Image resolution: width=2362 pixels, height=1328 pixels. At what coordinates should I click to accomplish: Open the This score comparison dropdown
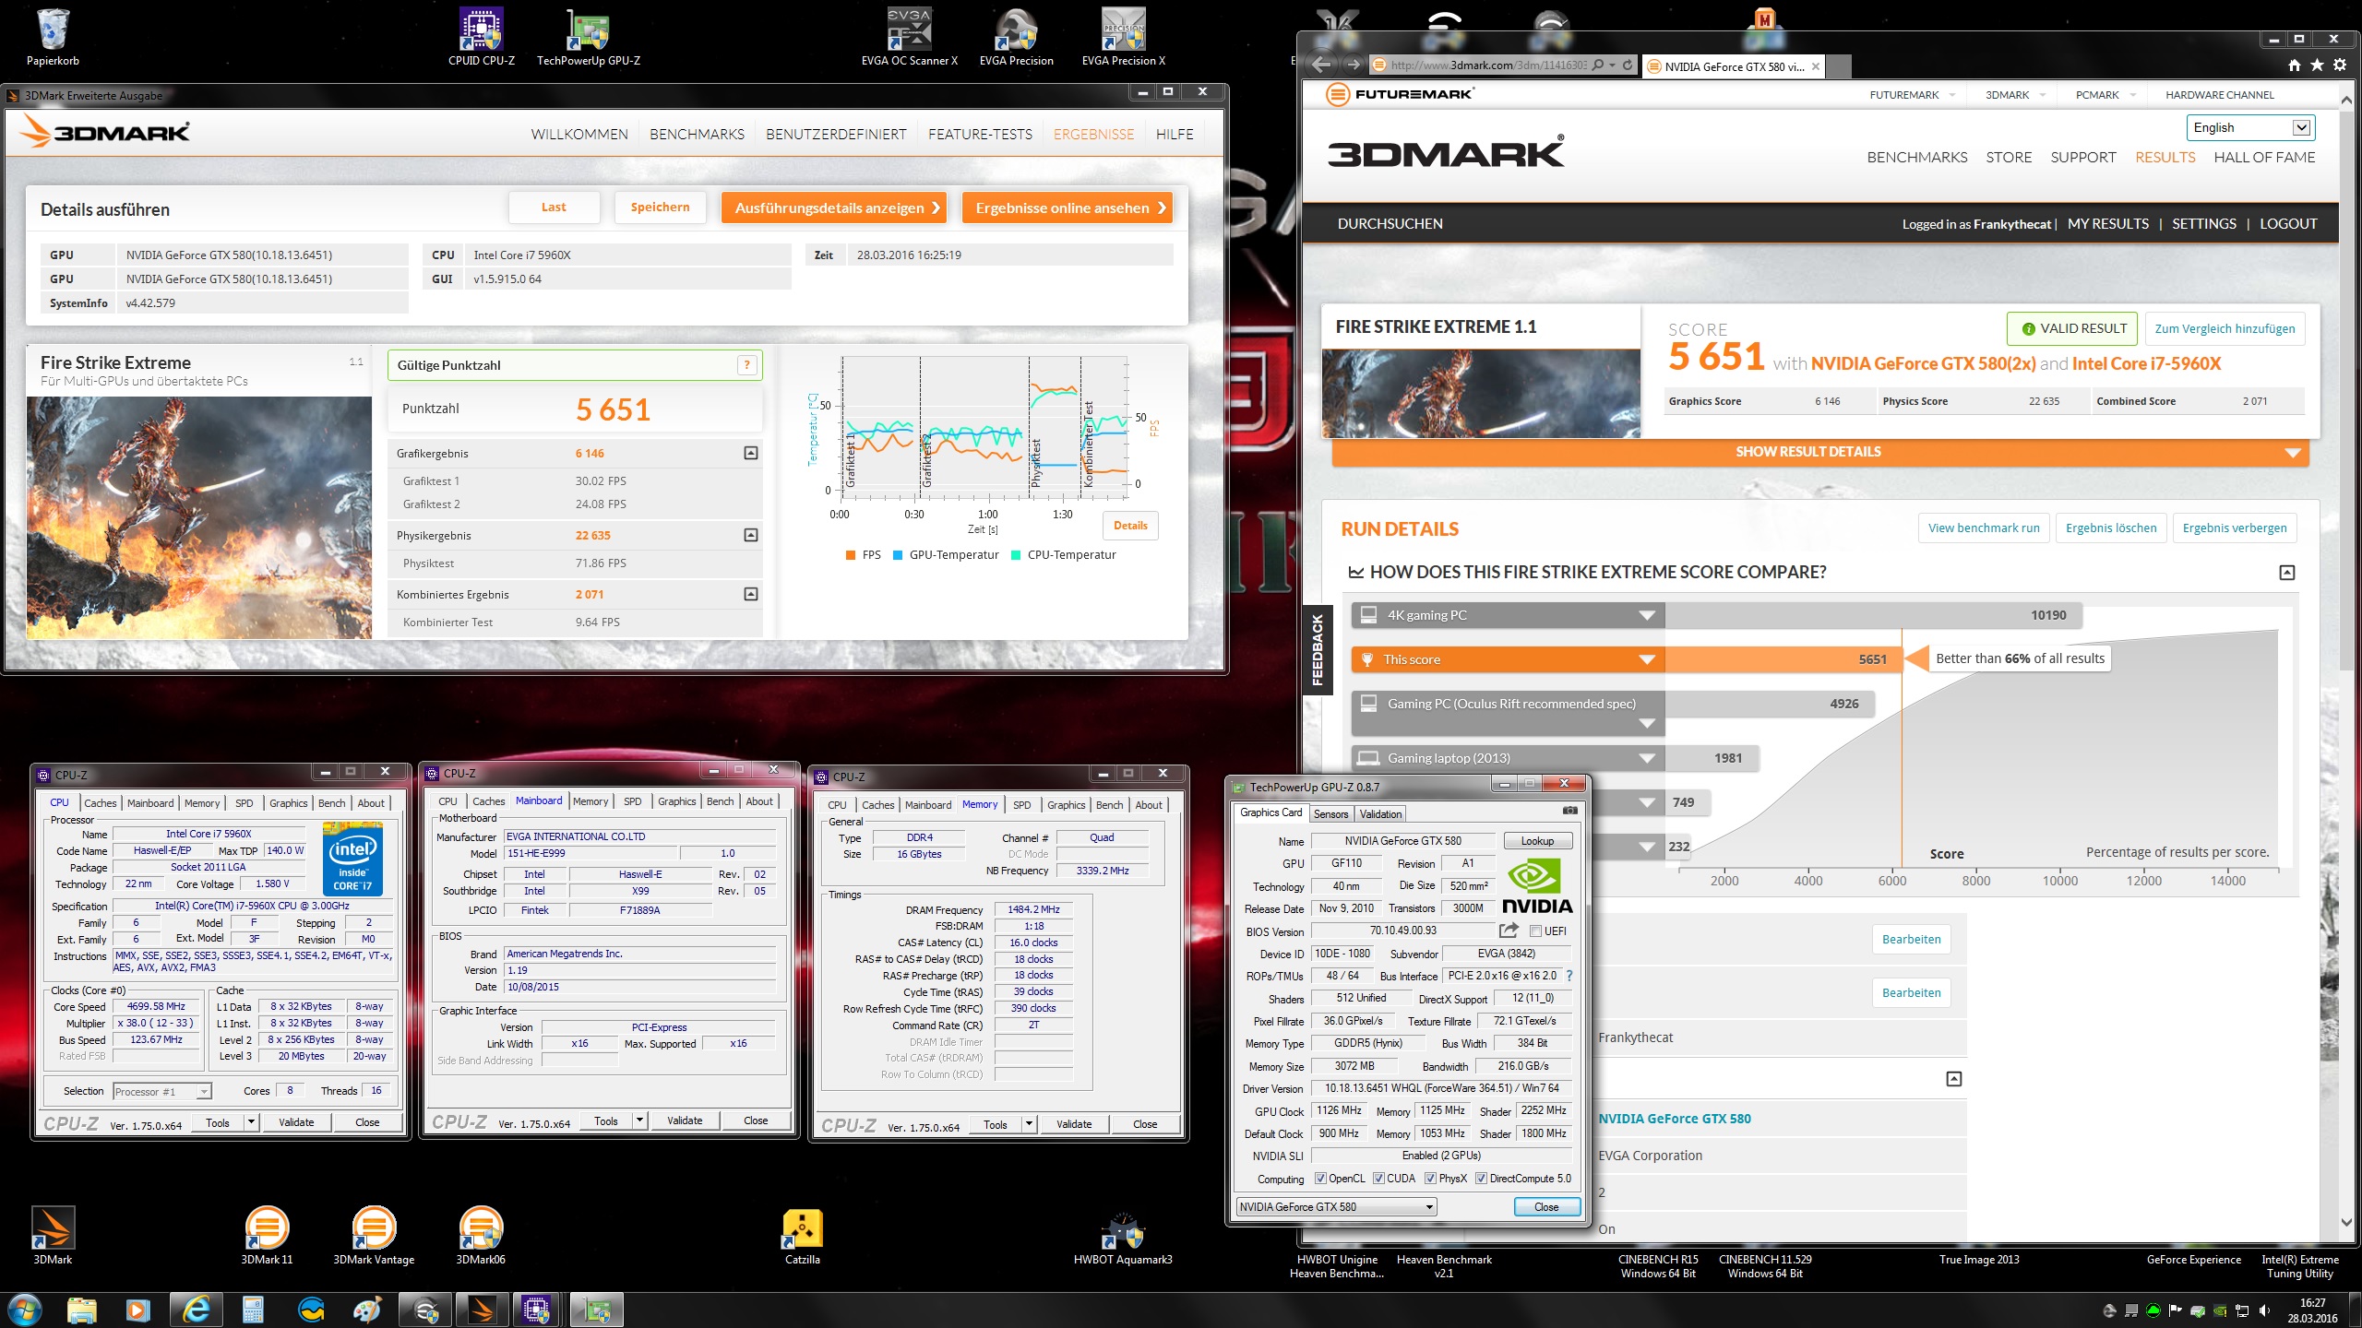tap(1647, 659)
